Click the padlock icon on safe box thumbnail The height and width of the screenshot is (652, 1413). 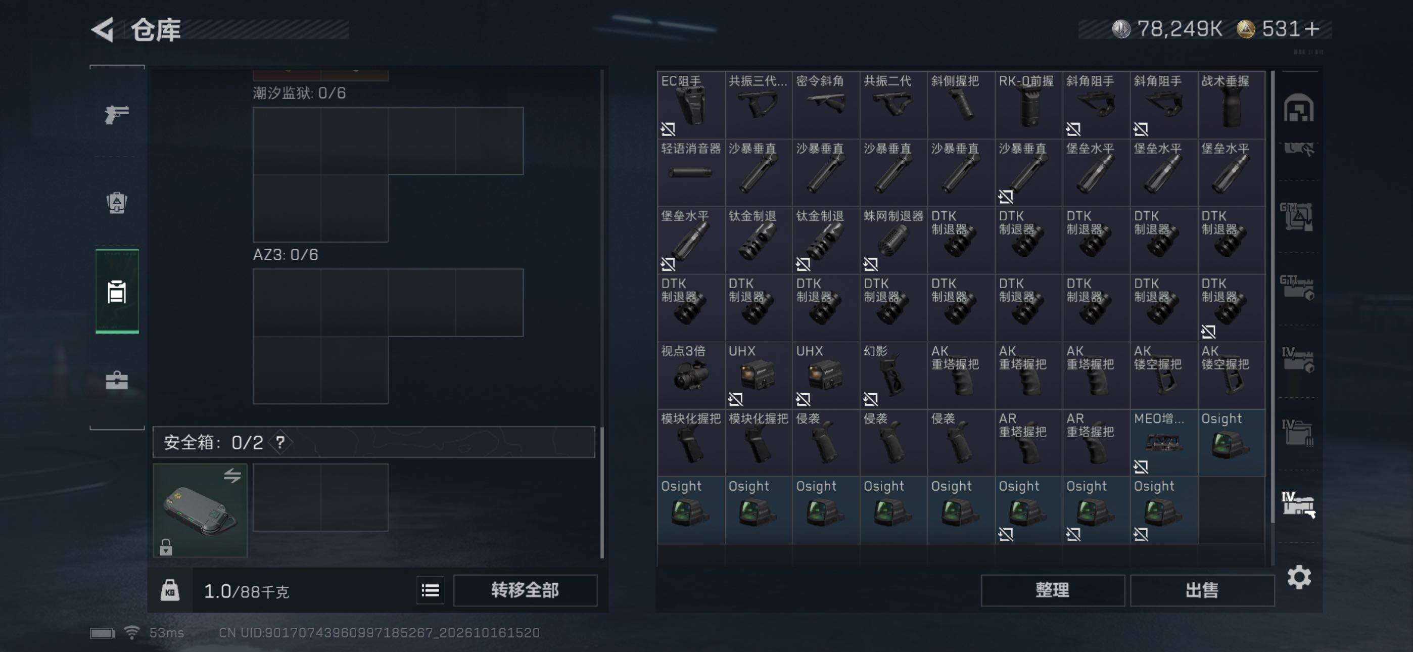(x=166, y=547)
